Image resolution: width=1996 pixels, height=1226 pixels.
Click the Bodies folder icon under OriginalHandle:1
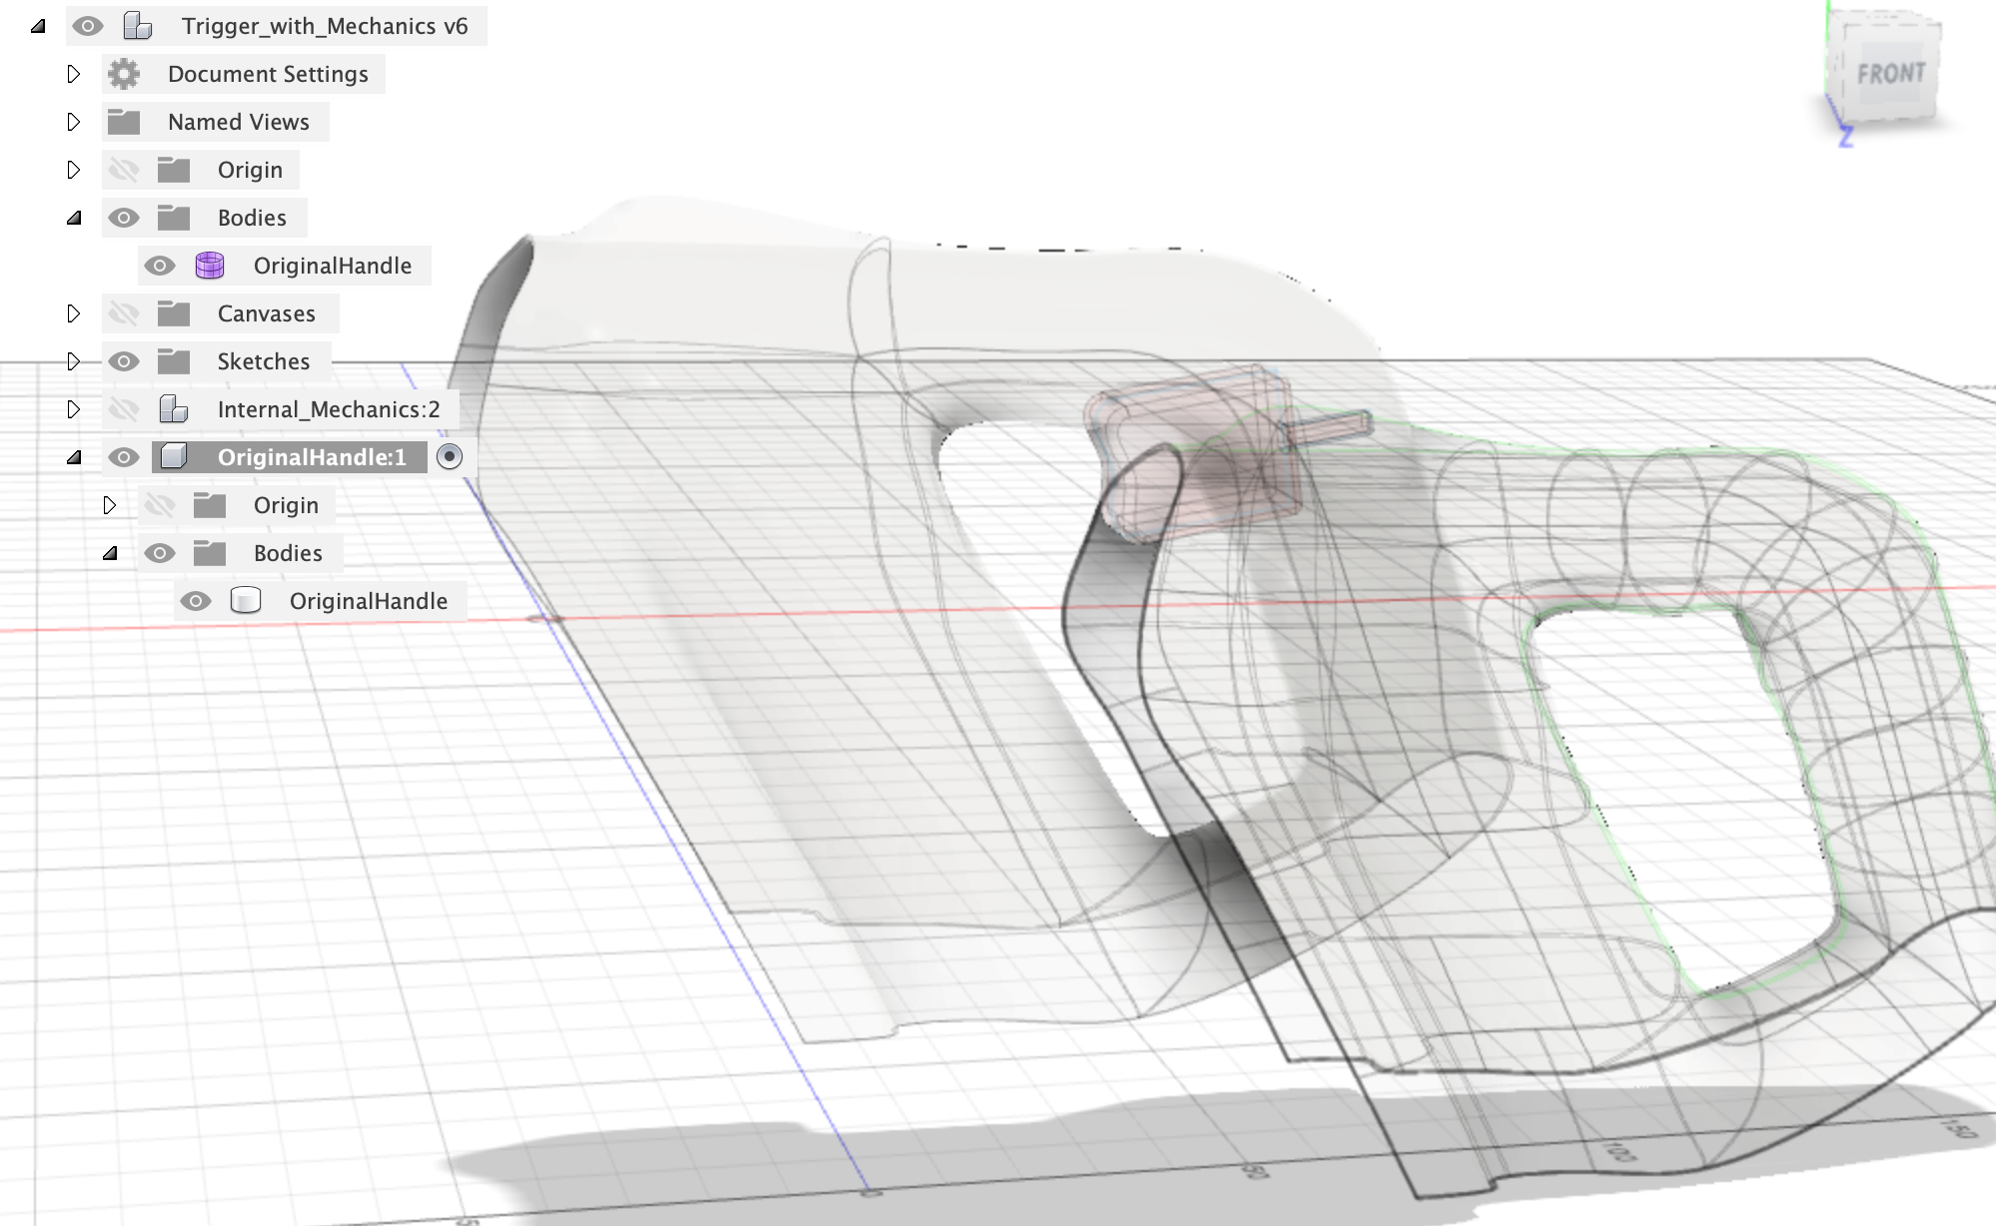pyautogui.click(x=210, y=553)
